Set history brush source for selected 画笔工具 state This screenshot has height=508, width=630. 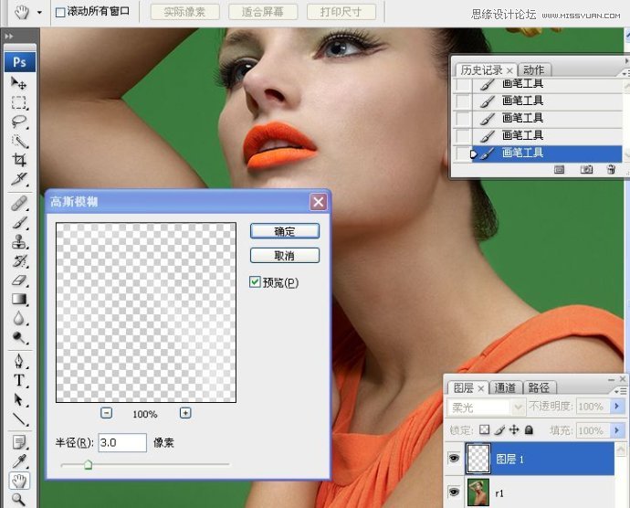click(463, 153)
